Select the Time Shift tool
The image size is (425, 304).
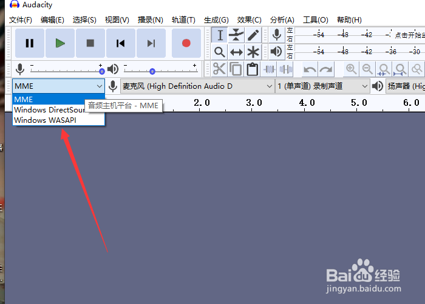(236, 52)
